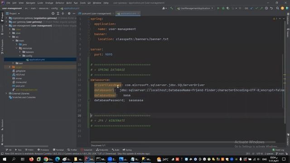Click the Git update project arrow icon

(251, 8)
